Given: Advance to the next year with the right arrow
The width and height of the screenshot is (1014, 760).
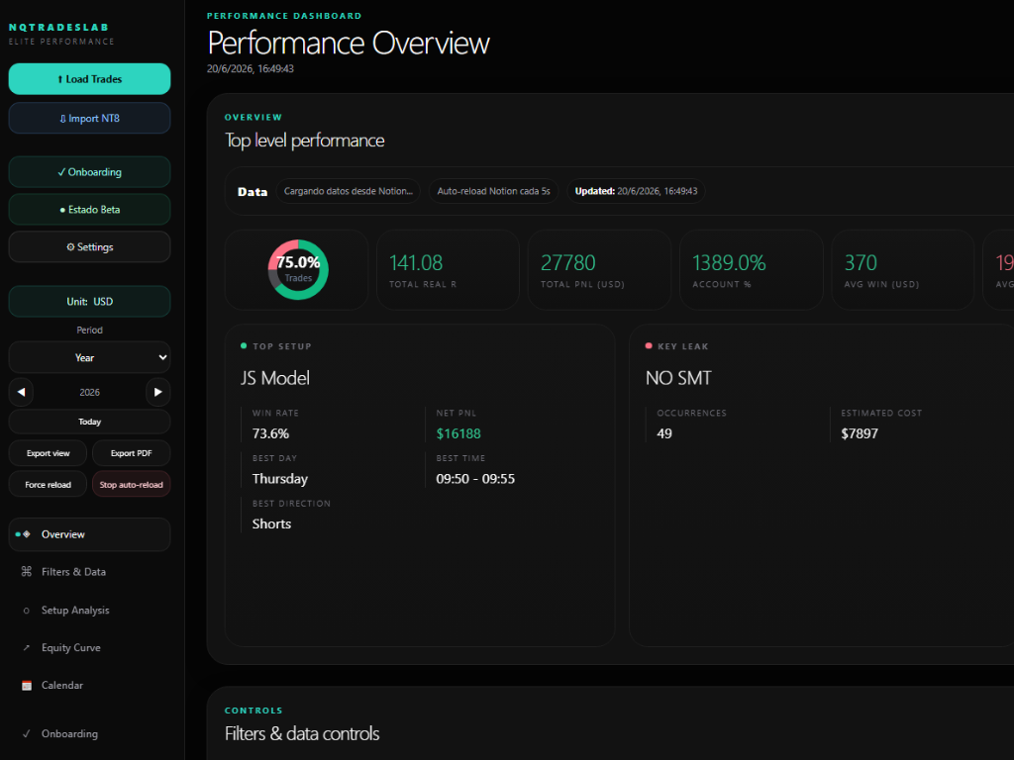Looking at the screenshot, I should coord(157,392).
